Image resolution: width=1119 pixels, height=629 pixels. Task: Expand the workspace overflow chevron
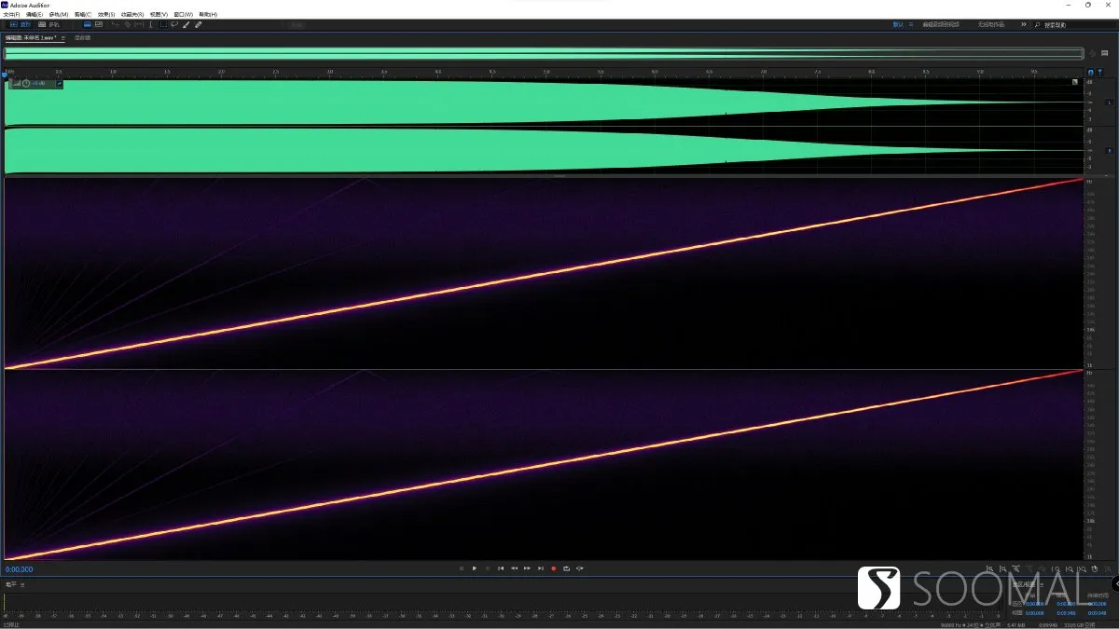[x=1023, y=24]
